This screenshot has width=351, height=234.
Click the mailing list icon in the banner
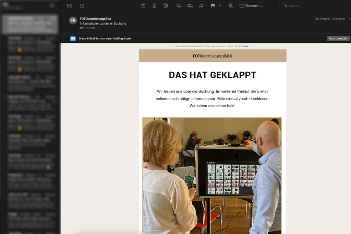point(73,38)
